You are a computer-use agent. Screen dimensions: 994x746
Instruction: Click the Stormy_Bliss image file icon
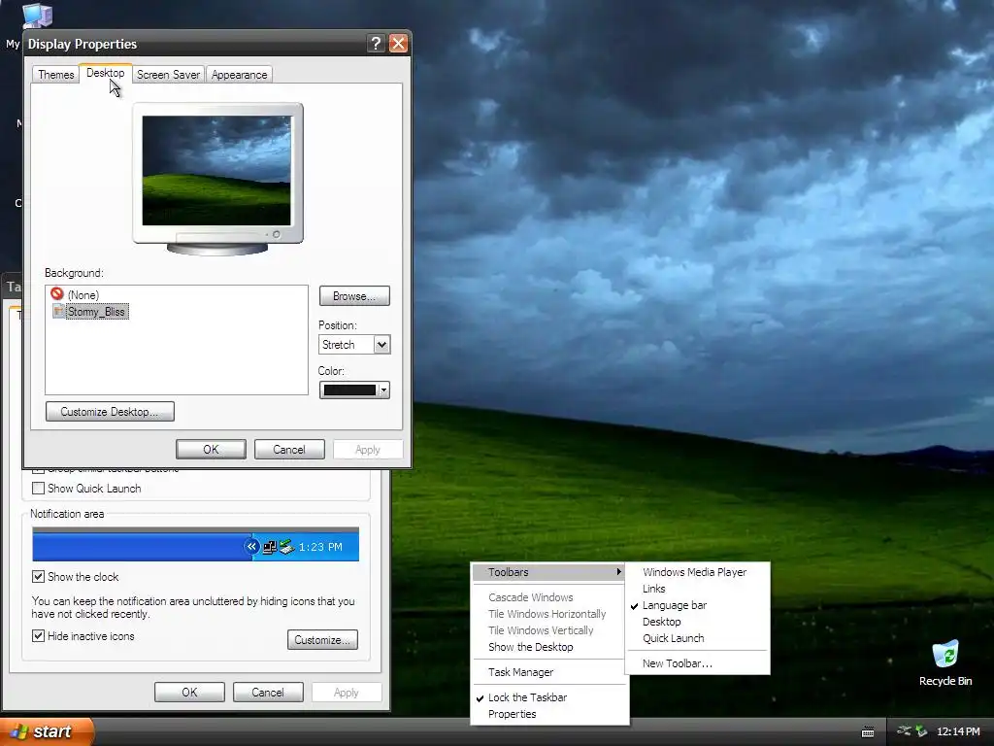point(58,311)
